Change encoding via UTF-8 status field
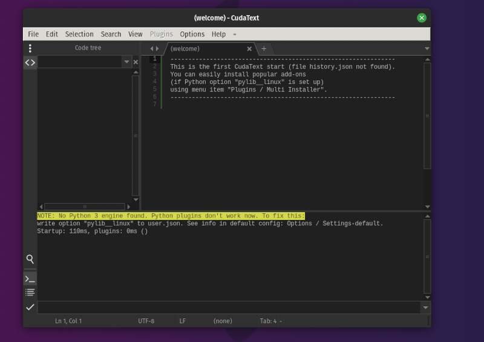Viewport: 484px width, 342px height. 146,321
